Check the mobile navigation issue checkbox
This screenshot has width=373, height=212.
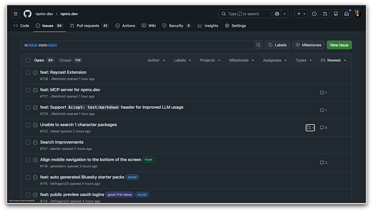coord(28,160)
